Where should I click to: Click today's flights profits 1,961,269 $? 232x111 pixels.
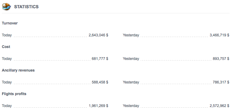pyautogui.click(x=98, y=106)
